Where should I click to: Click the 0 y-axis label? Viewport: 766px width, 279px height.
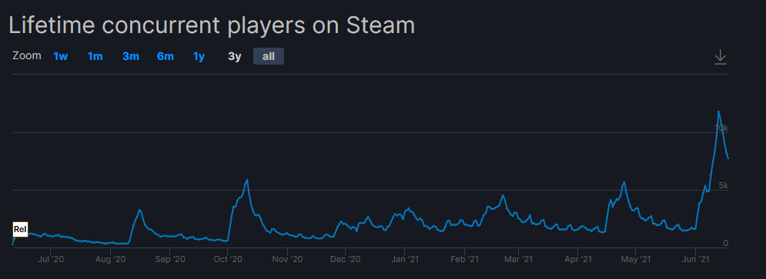[x=725, y=243]
